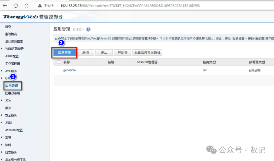The image size is (274, 161).
Task: Click the WEB容器配置 sidebar label
Action: (x=14, y=49)
